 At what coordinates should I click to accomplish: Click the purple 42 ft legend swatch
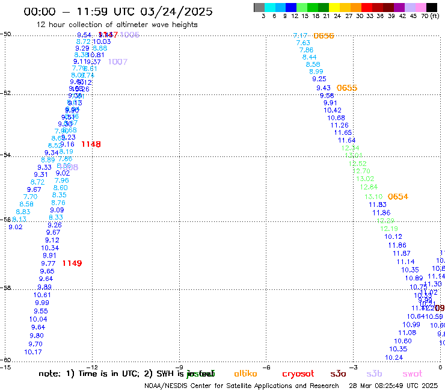(x=399, y=7)
